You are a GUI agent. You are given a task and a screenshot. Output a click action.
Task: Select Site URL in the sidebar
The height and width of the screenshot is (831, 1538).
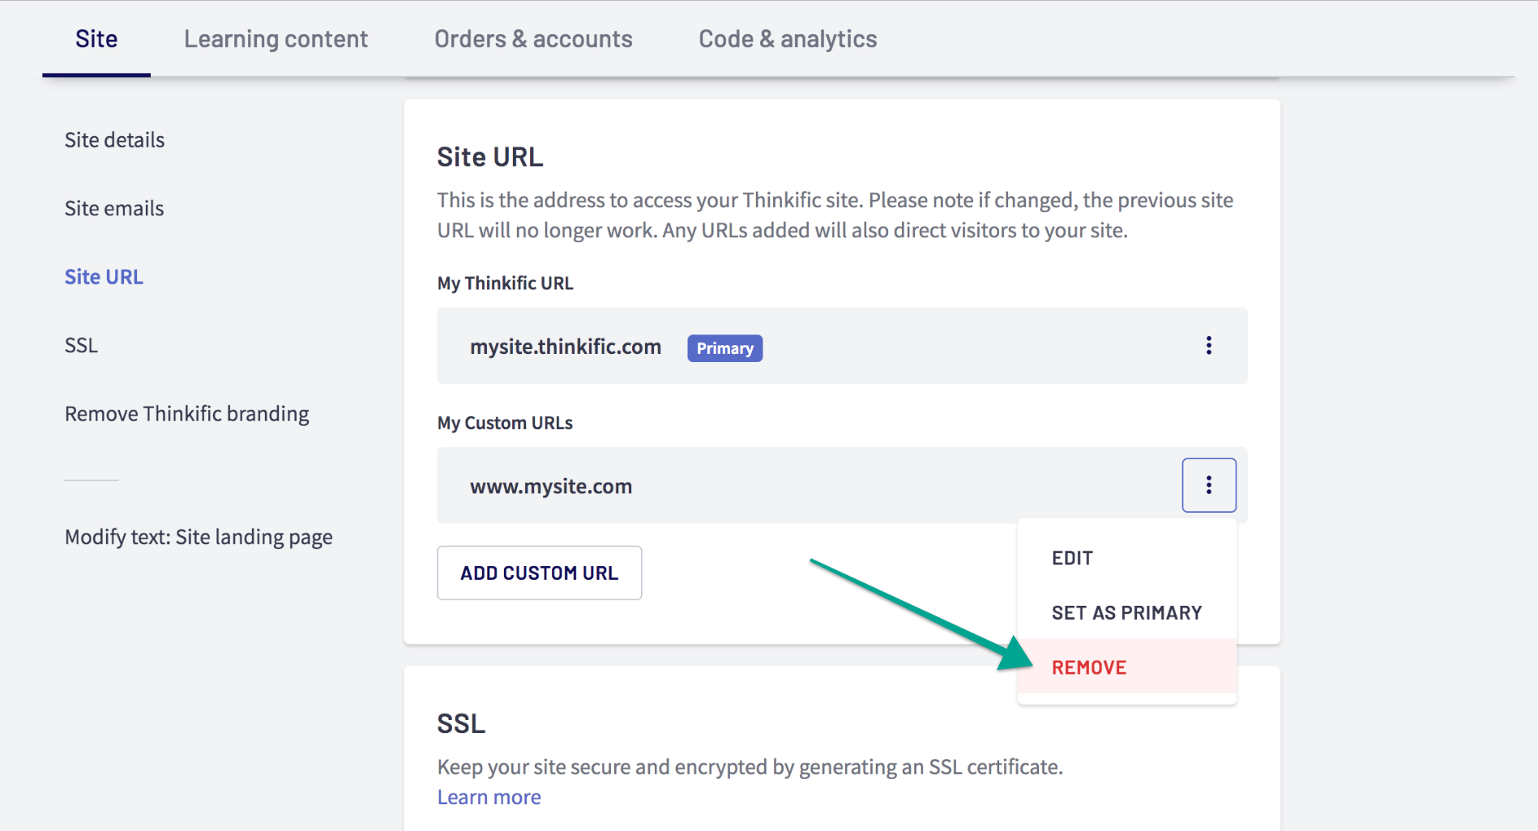click(104, 277)
